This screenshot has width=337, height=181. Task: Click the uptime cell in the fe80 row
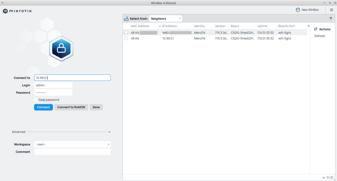click(266, 33)
